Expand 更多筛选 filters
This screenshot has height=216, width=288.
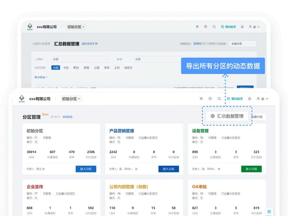pos(41,77)
